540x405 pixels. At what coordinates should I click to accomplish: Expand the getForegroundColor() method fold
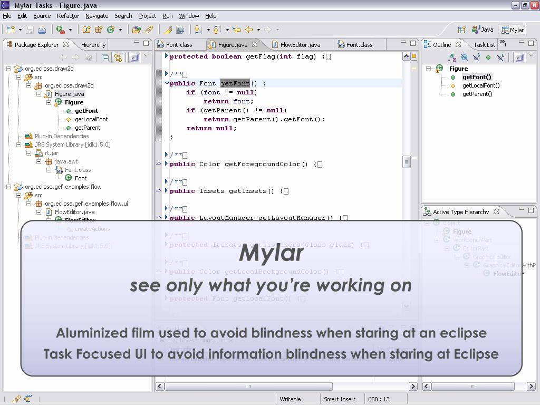pyautogui.click(x=166, y=164)
